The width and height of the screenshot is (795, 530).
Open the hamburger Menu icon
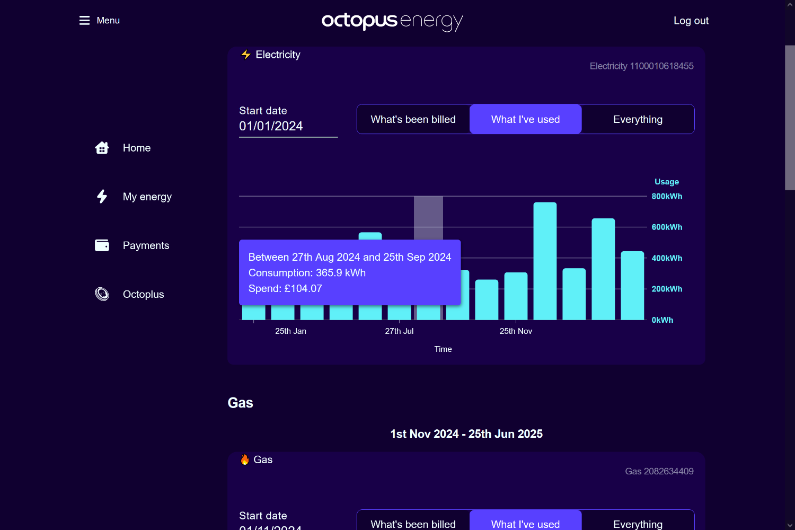click(84, 20)
